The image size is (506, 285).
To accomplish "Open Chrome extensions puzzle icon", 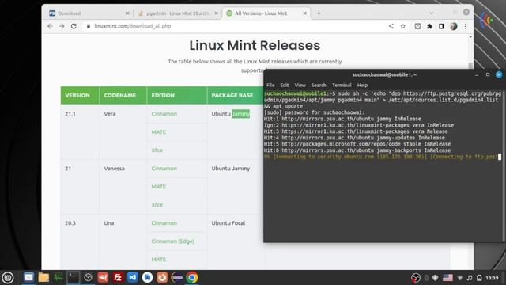I will [x=429, y=26].
